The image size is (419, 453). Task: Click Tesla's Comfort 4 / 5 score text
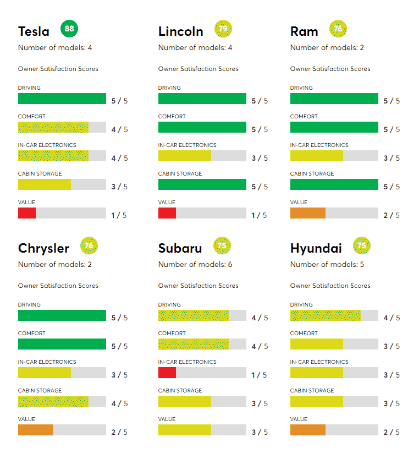(x=119, y=130)
